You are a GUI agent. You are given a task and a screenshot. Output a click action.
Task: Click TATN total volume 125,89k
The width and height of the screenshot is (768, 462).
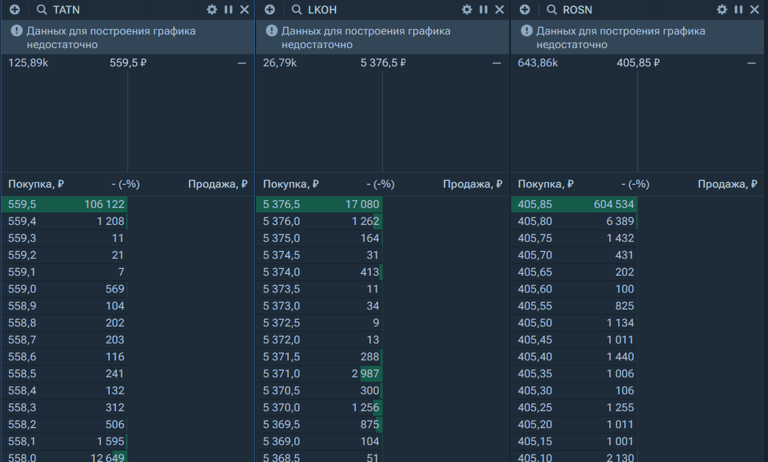[x=28, y=63]
